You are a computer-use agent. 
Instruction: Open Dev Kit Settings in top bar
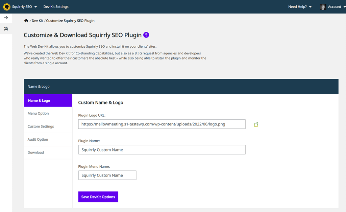tap(56, 7)
